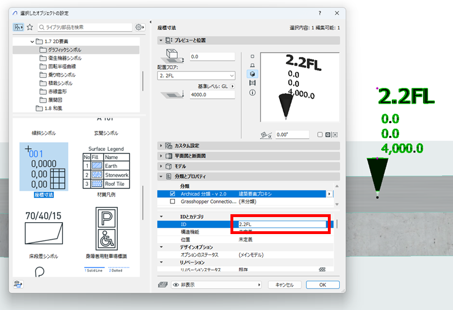Image resolution: width=453 pixels, height=310 pixels.
Task: Collapse the 1.7 2D要素 folder
Action: [32, 41]
